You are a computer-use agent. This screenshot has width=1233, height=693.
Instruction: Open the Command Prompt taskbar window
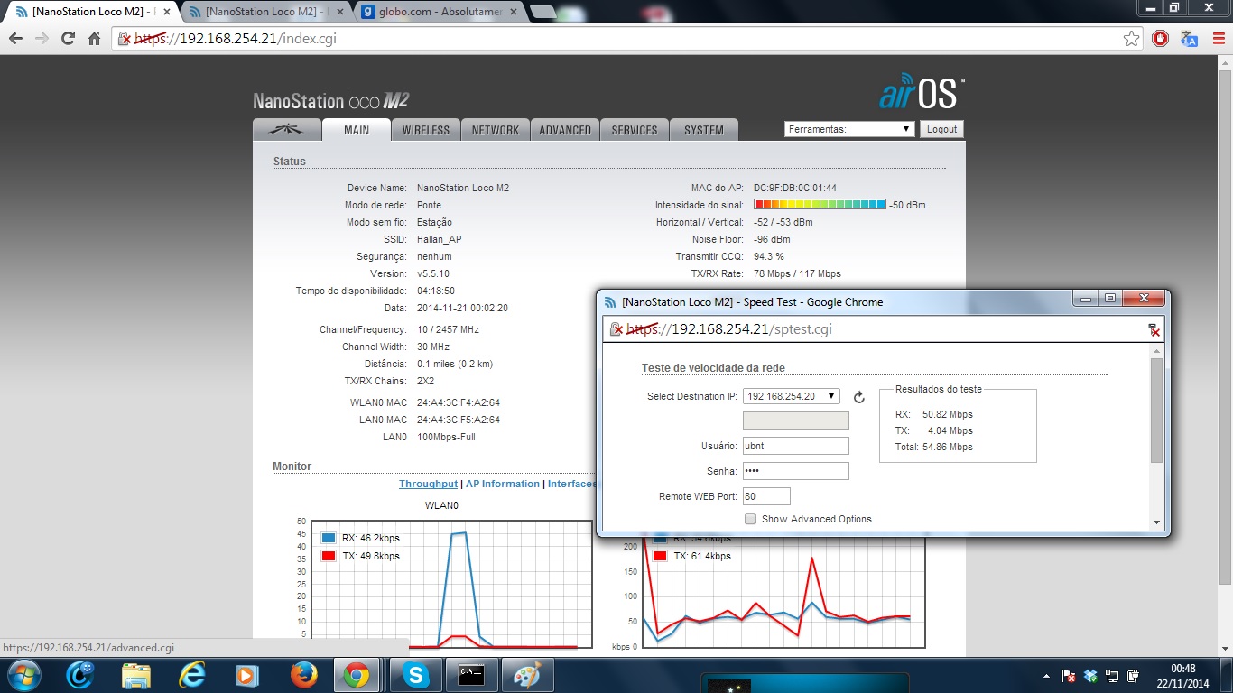[471, 675]
